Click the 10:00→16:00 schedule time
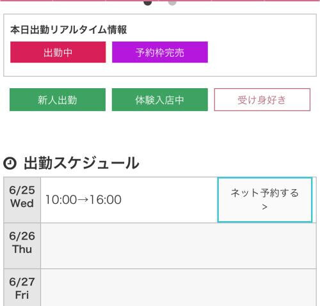The image size is (320, 306). coord(83,200)
